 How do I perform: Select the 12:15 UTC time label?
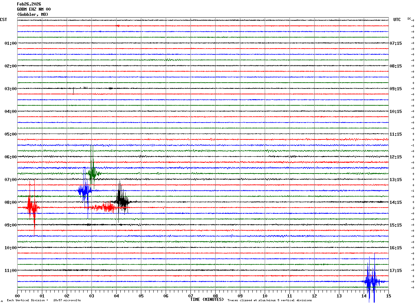396,157
